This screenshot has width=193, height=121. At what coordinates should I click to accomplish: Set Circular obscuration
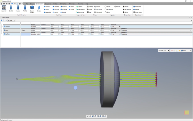click(126, 7)
